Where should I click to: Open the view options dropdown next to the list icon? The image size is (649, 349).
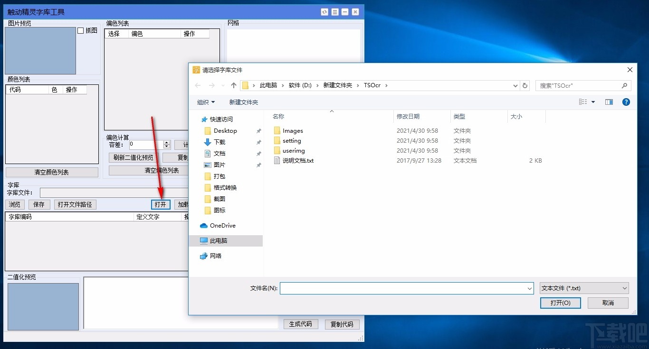coord(593,101)
